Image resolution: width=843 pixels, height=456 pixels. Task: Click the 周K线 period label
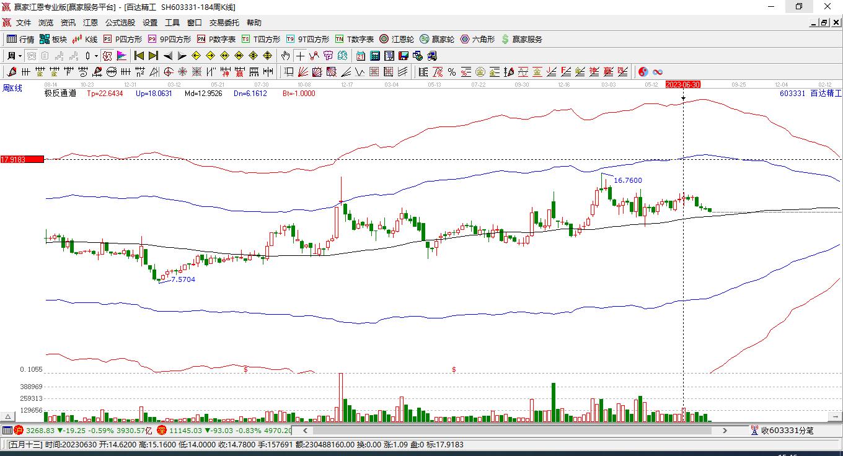12,88
